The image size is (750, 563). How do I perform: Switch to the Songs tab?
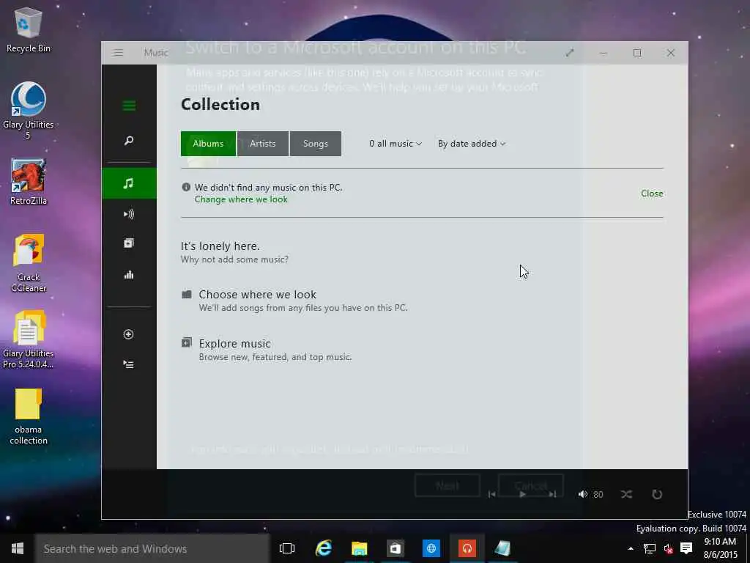click(x=315, y=144)
